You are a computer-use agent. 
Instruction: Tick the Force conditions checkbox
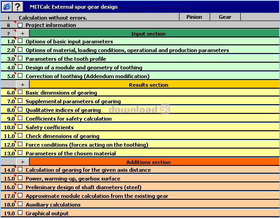(x=20, y=144)
